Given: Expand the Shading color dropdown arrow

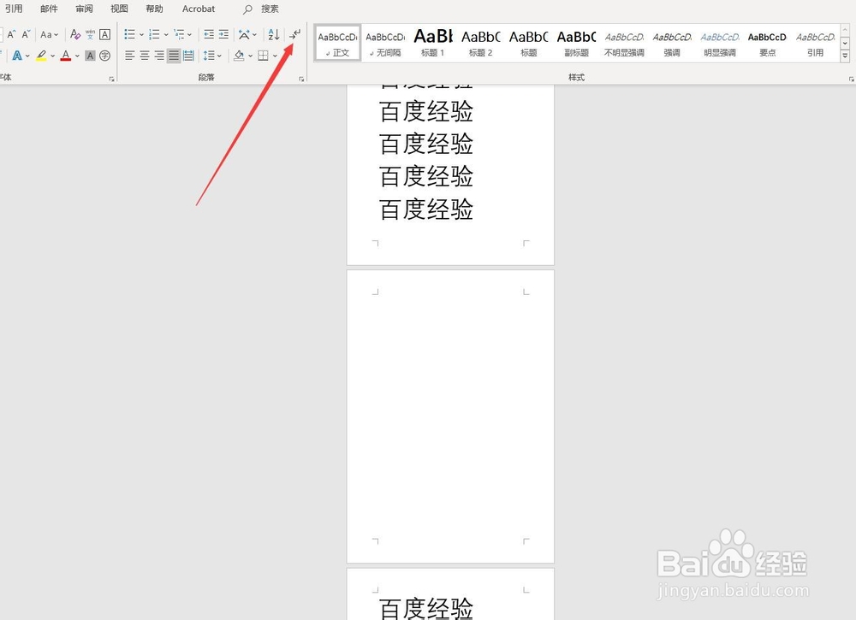Looking at the screenshot, I should (250, 56).
